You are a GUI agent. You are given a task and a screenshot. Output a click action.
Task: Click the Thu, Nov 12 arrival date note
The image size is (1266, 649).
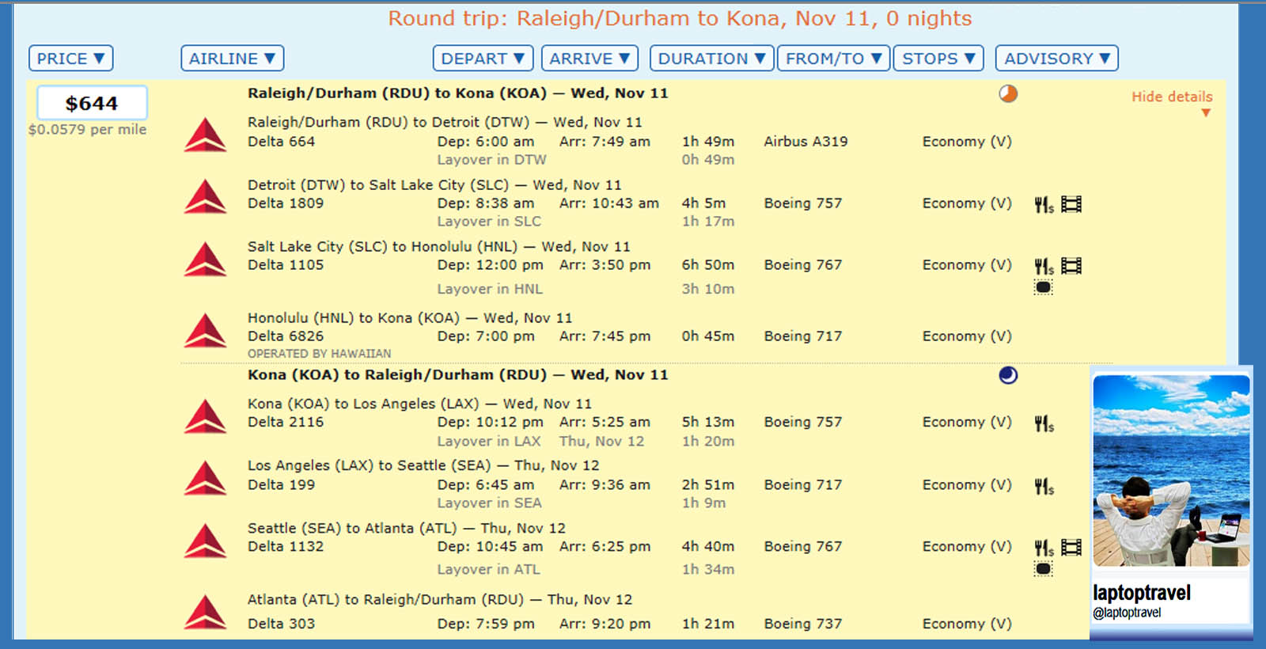(x=602, y=442)
